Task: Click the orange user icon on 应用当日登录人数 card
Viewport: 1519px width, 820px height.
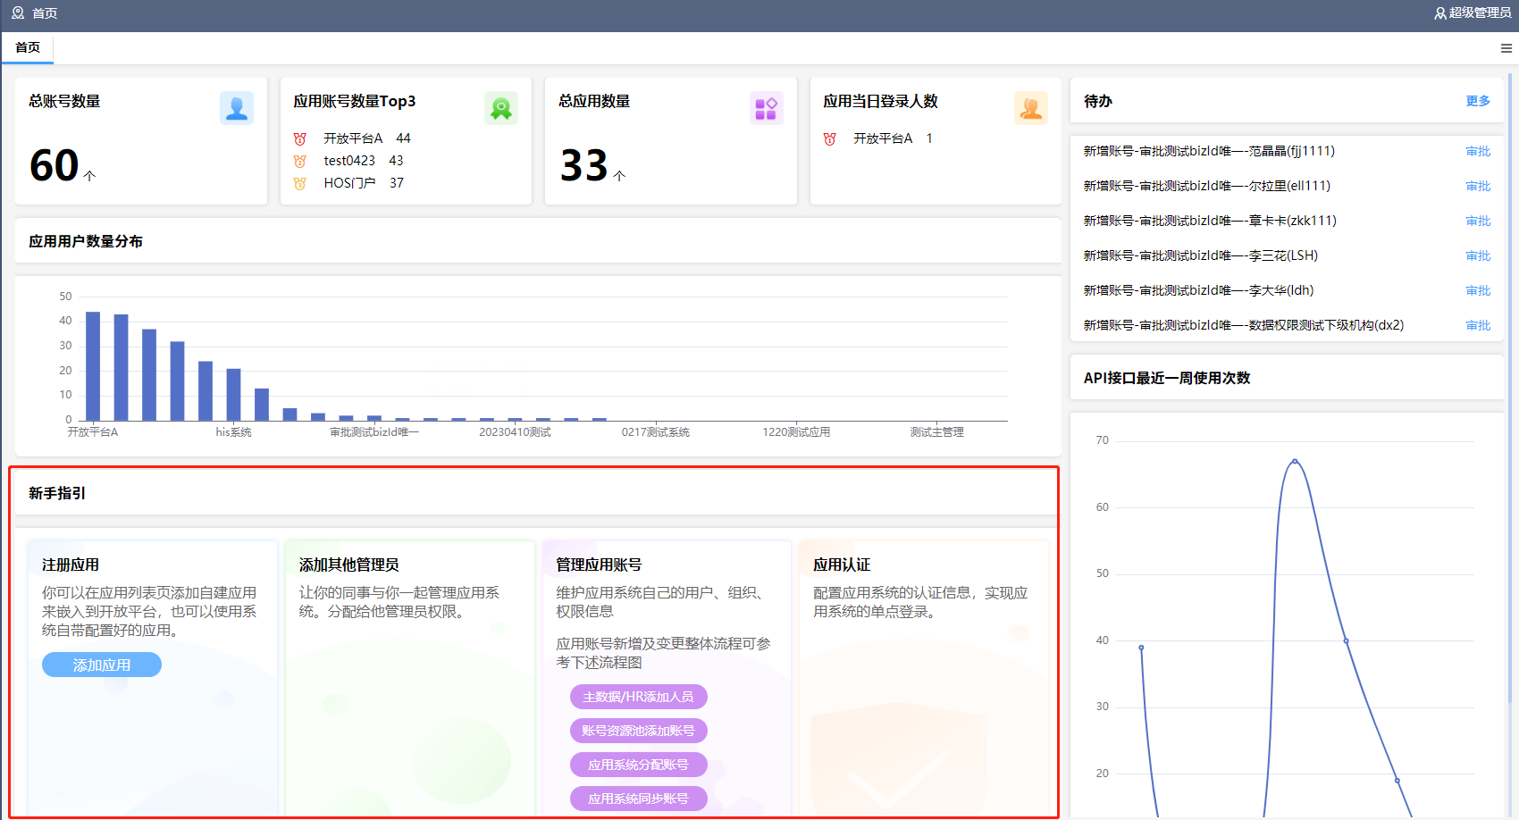Action: [1031, 108]
